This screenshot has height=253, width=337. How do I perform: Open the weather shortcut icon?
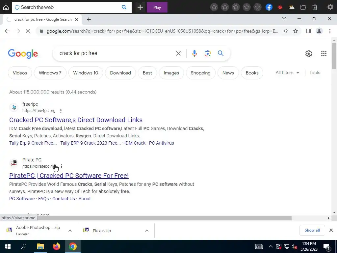[292, 7]
